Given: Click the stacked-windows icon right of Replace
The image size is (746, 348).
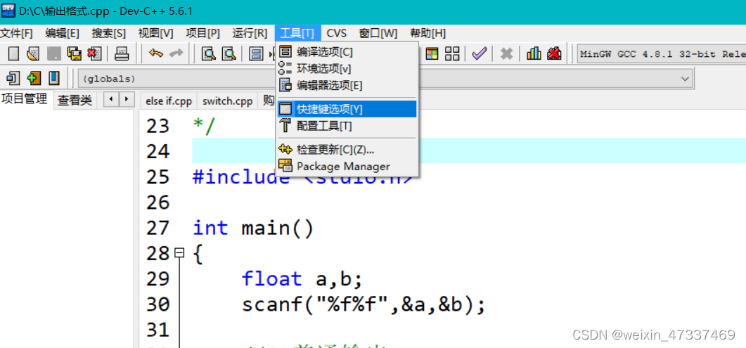Looking at the screenshot, I should (x=257, y=53).
